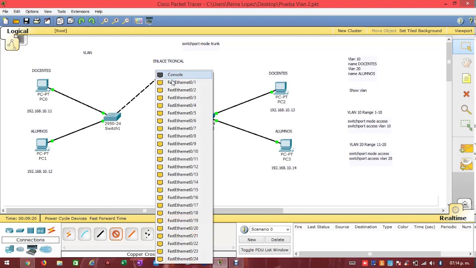Click New Cluster button
This screenshot has width=476, height=268.
tap(350, 31)
